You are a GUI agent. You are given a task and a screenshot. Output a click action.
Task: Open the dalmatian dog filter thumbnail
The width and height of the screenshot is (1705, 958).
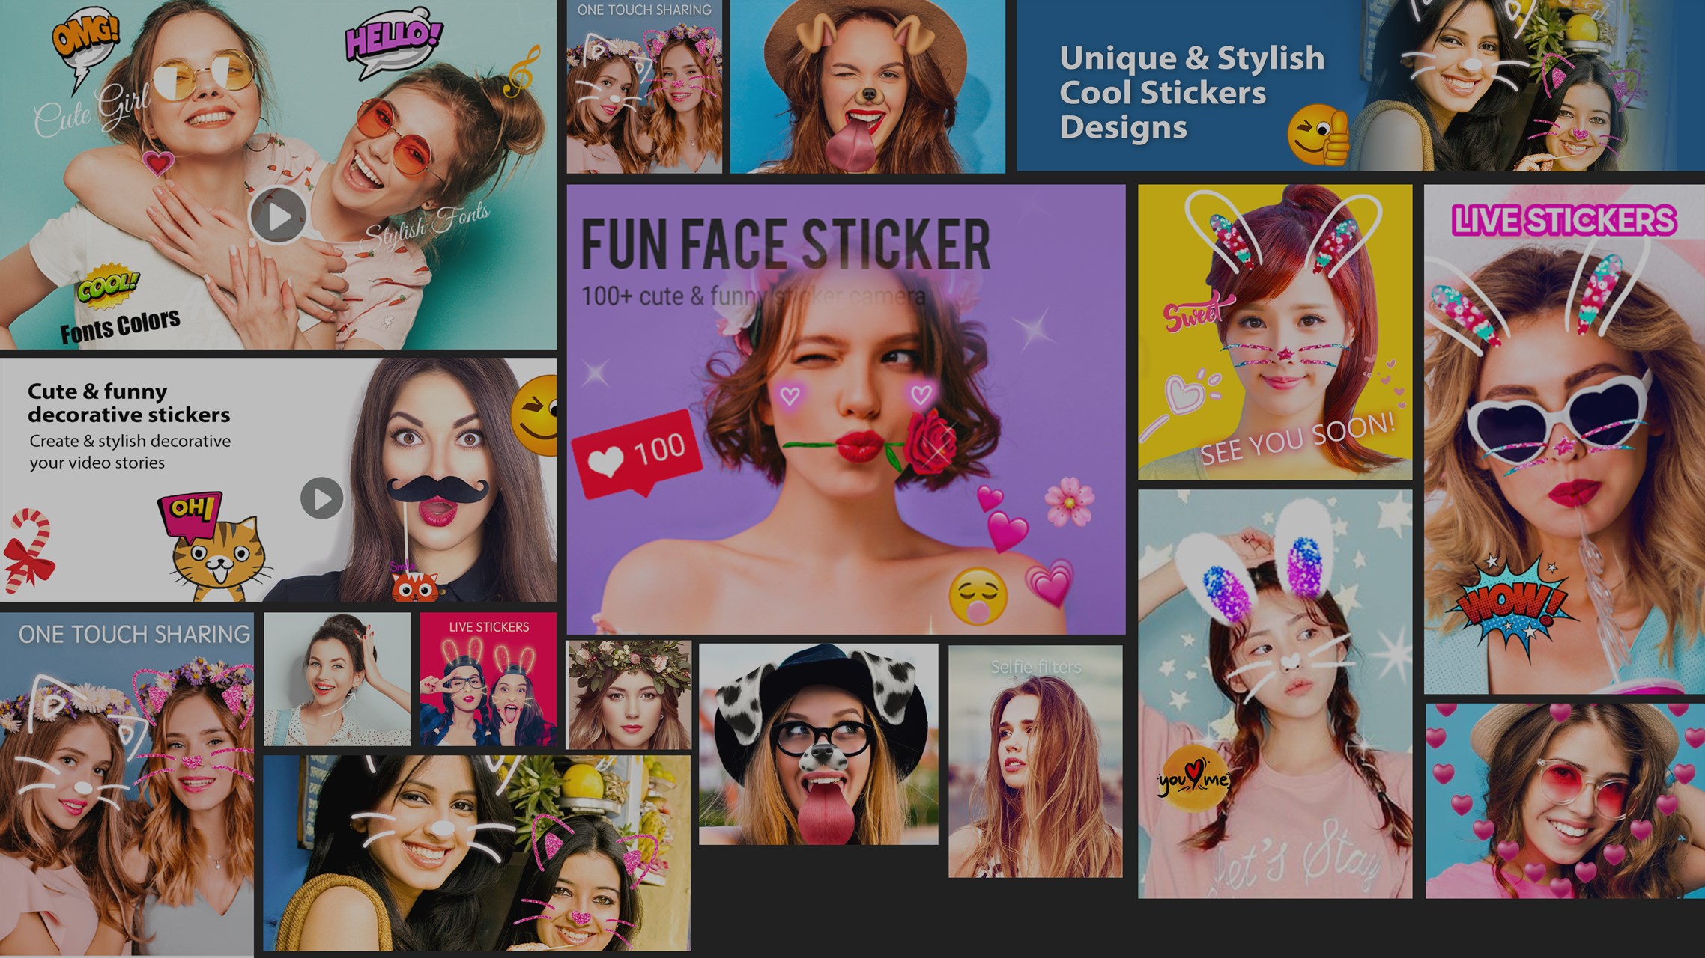tap(818, 744)
